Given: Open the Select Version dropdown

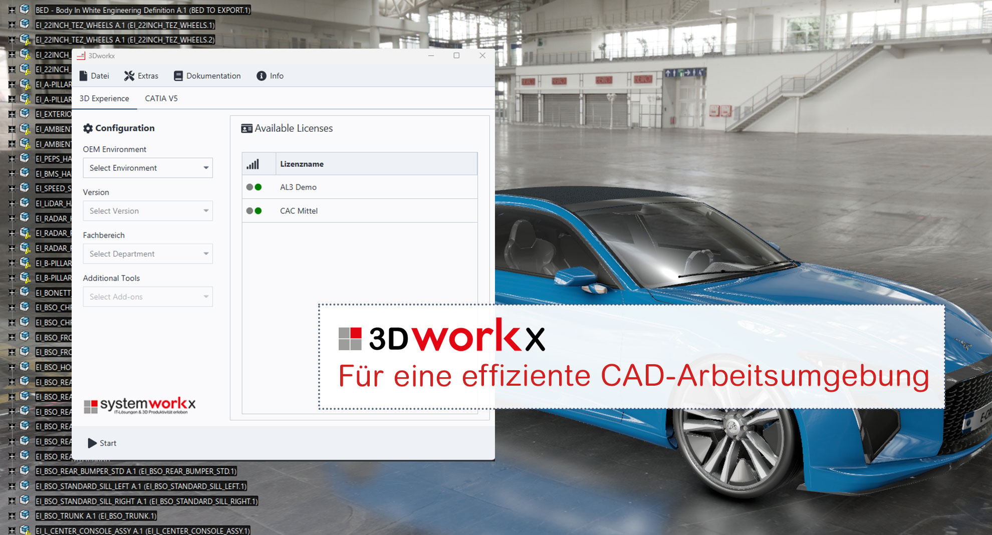Looking at the screenshot, I should [148, 211].
